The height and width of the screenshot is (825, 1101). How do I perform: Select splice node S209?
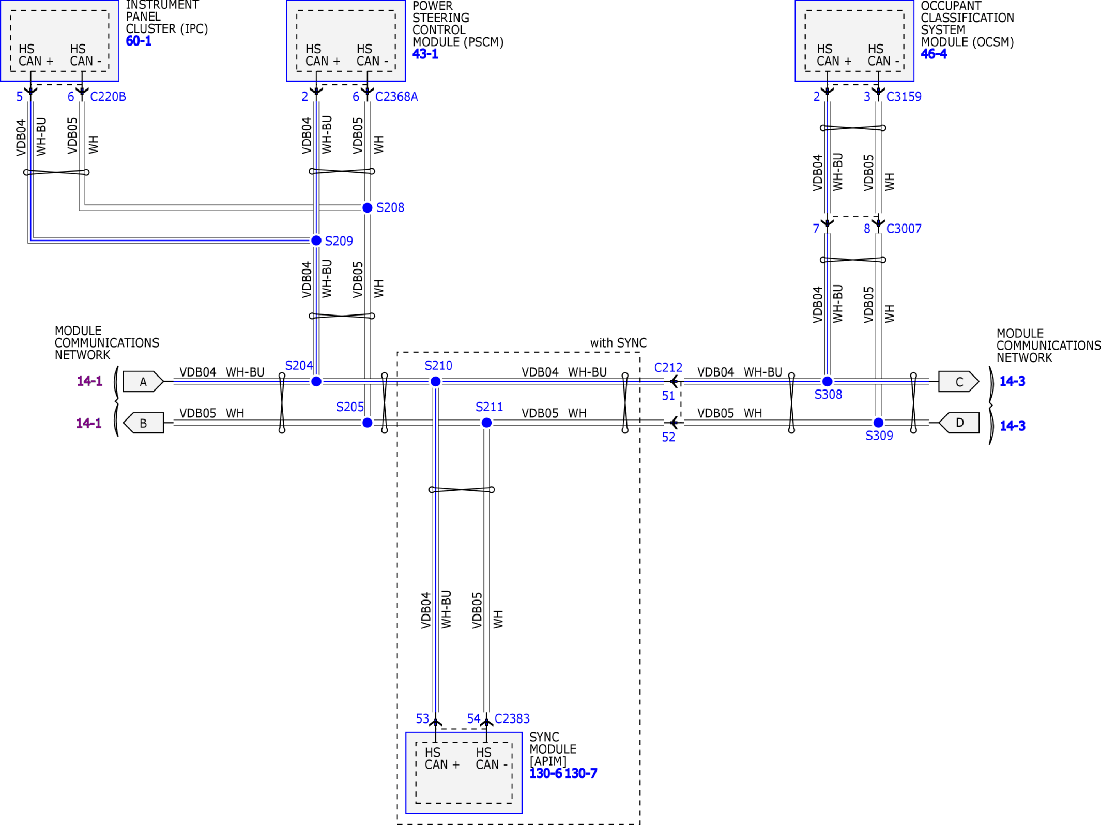tap(316, 241)
